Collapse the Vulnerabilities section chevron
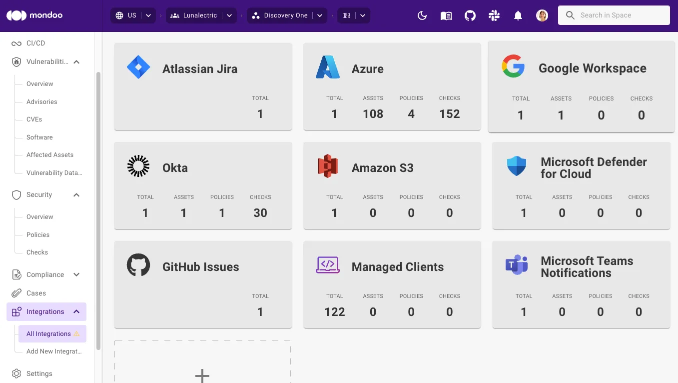678x383 pixels. 76,62
